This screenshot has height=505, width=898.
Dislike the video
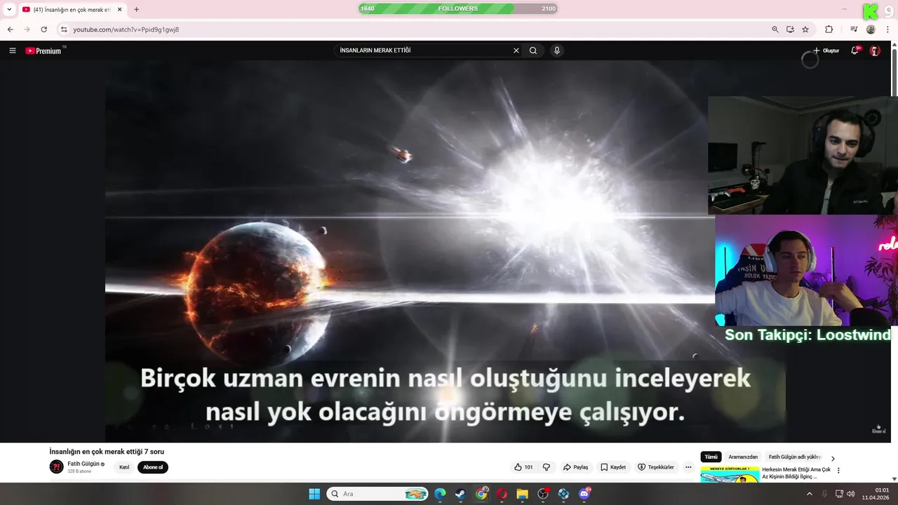point(547,467)
